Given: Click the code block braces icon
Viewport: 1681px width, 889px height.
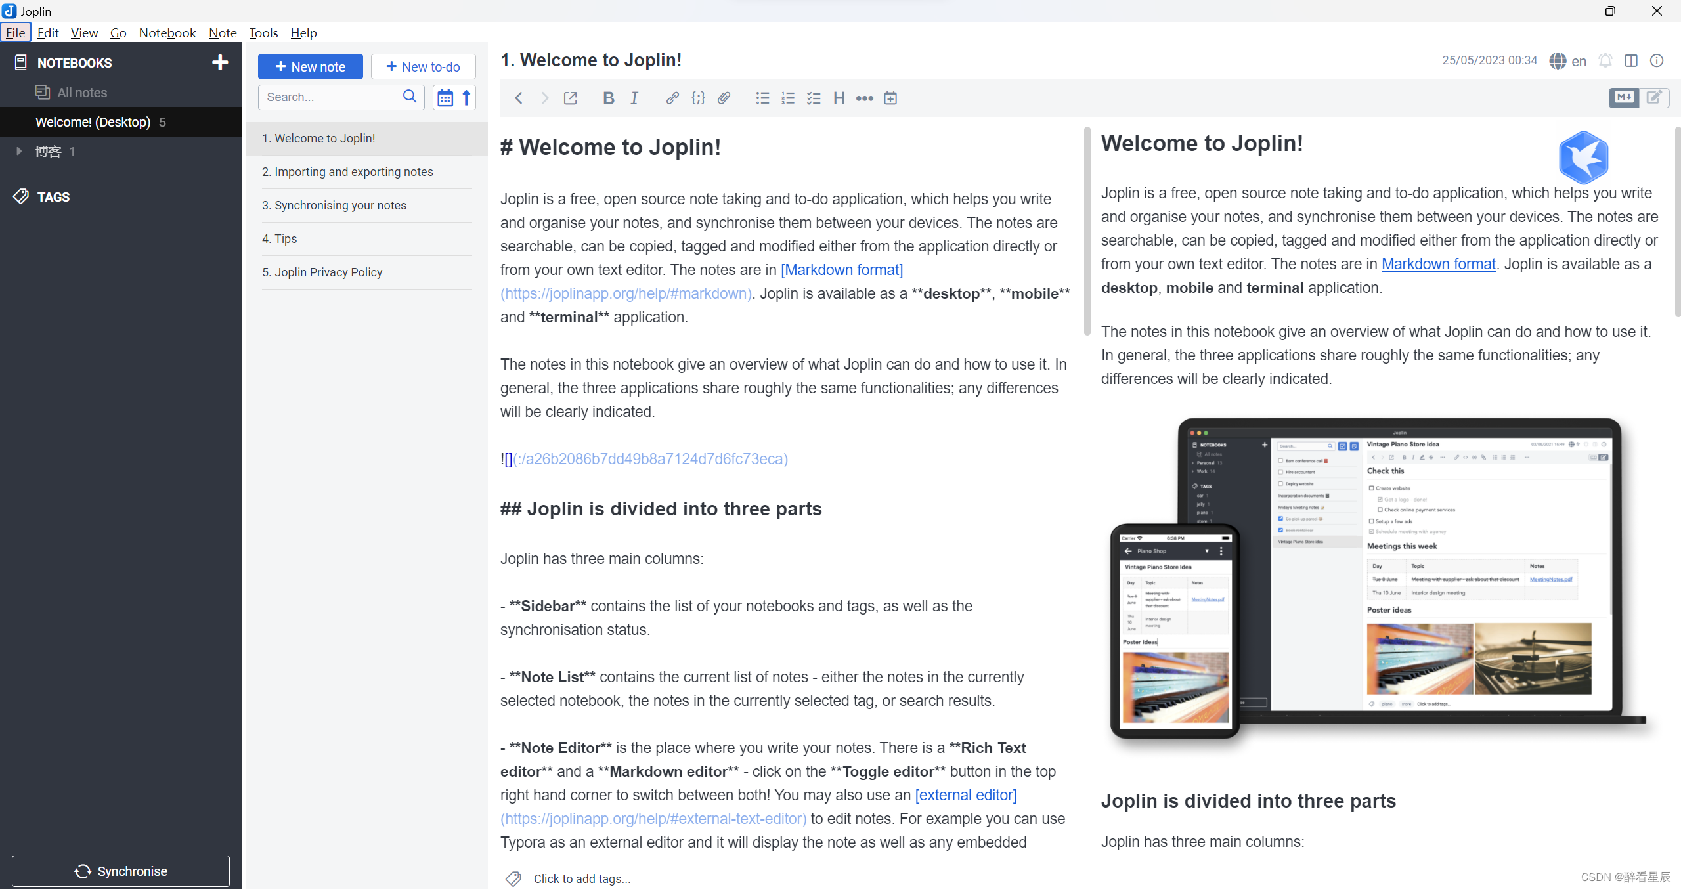Looking at the screenshot, I should pos(698,98).
